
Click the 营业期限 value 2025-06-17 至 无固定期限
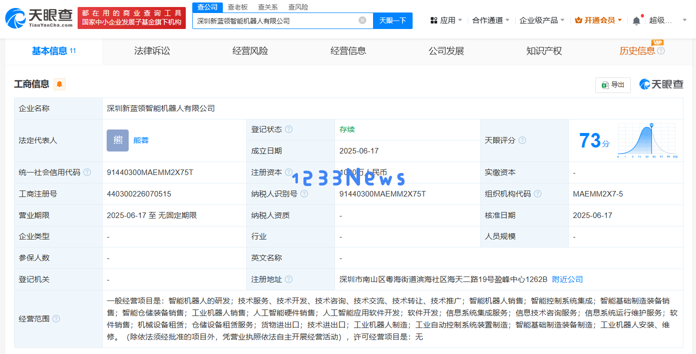click(x=152, y=215)
